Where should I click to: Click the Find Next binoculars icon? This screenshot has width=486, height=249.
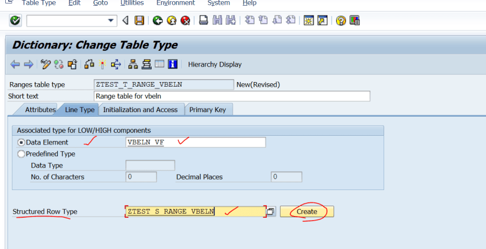pyautogui.click(x=231, y=20)
